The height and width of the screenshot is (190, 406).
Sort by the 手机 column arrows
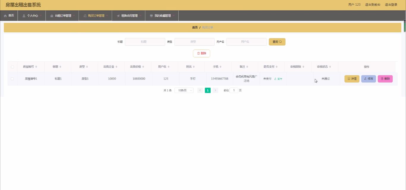pos(221,67)
